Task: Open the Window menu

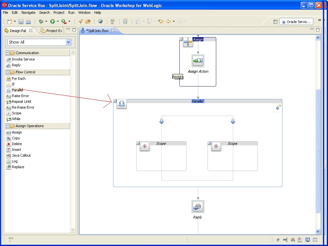Action: point(84,12)
